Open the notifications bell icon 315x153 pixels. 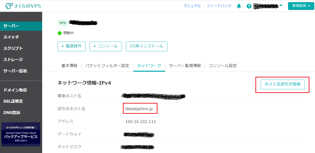point(239,6)
